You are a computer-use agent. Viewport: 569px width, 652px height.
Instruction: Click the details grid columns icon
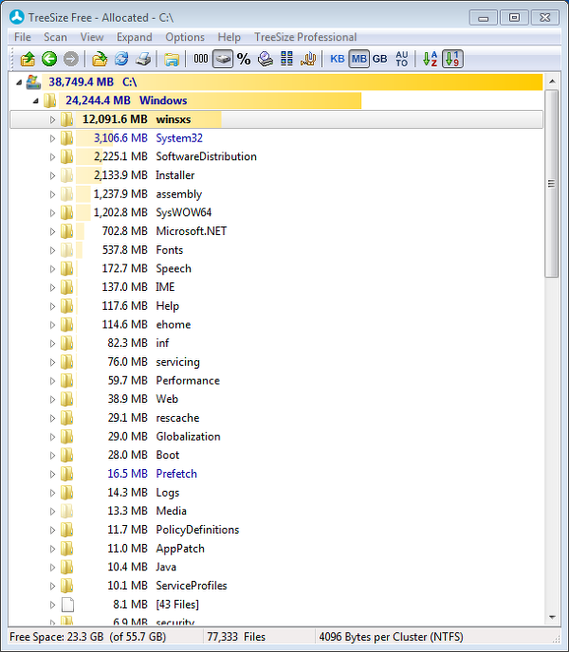pyautogui.click(x=286, y=59)
